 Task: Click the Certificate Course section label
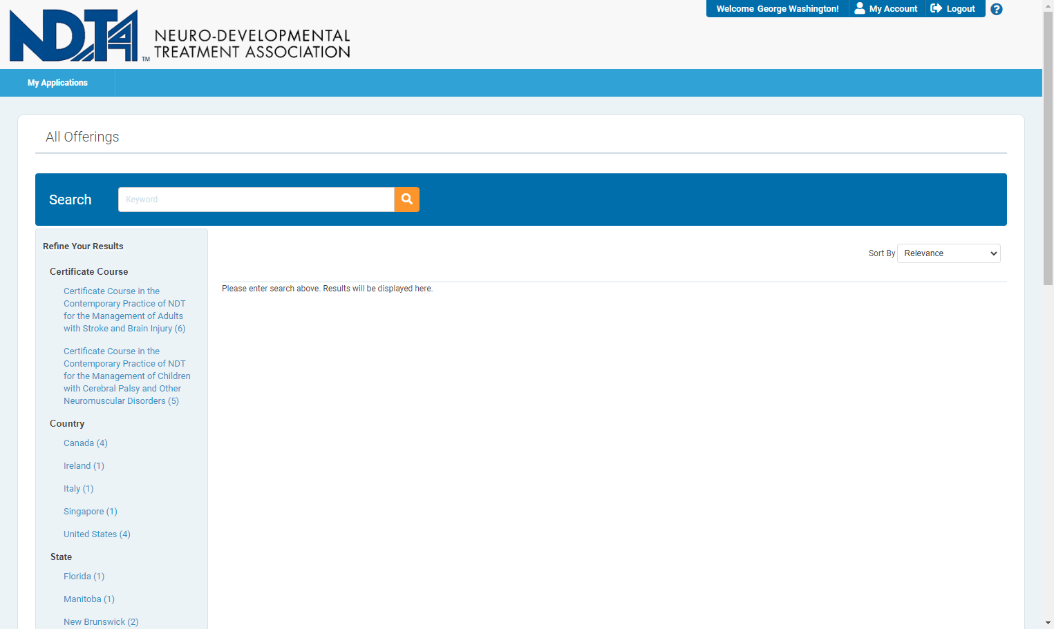click(88, 272)
